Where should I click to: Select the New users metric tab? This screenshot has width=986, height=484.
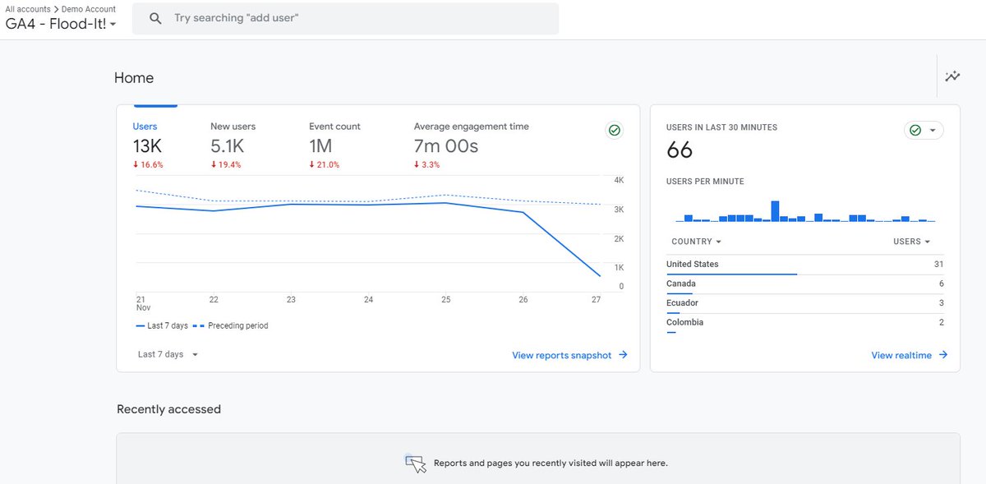[232, 126]
